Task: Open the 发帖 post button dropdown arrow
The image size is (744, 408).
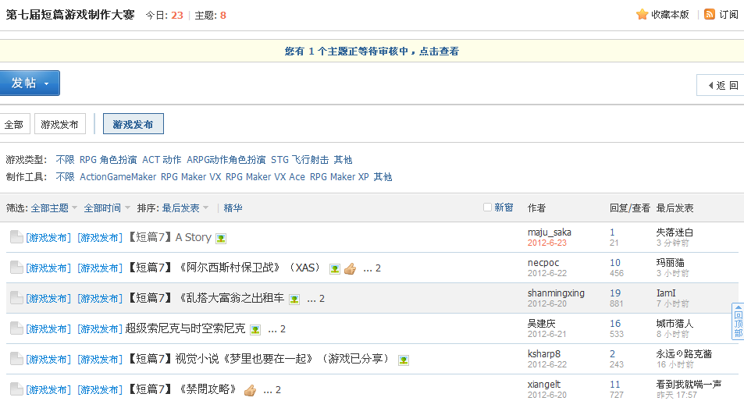Action: (47, 84)
